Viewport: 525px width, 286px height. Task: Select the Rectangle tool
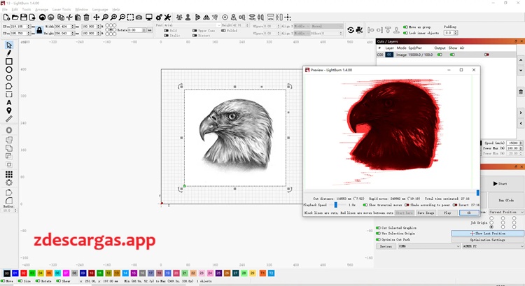click(9, 62)
